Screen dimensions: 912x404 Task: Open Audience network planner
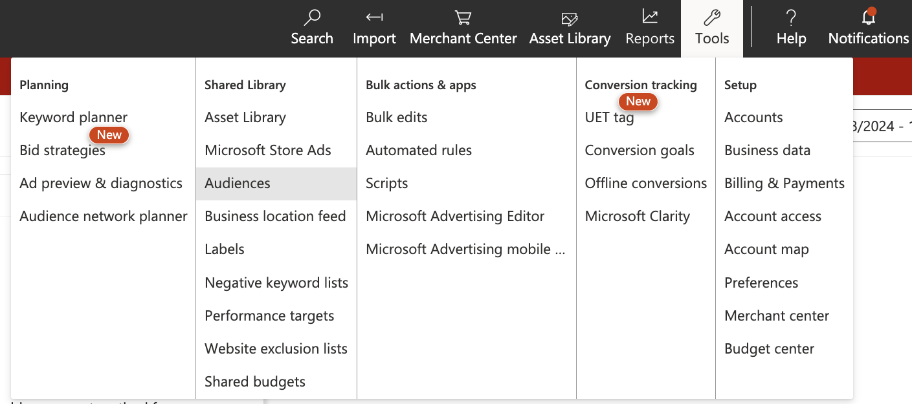click(104, 216)
